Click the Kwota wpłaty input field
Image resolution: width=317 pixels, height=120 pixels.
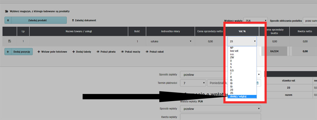220,117
